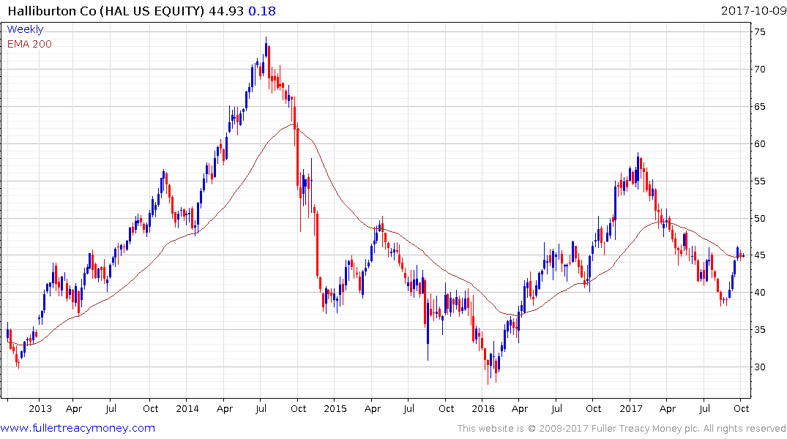Image resolution: width=787 pixels, height=439 pixels.
Task: Click the blue change value 0.18
Action: coord(262,10)
